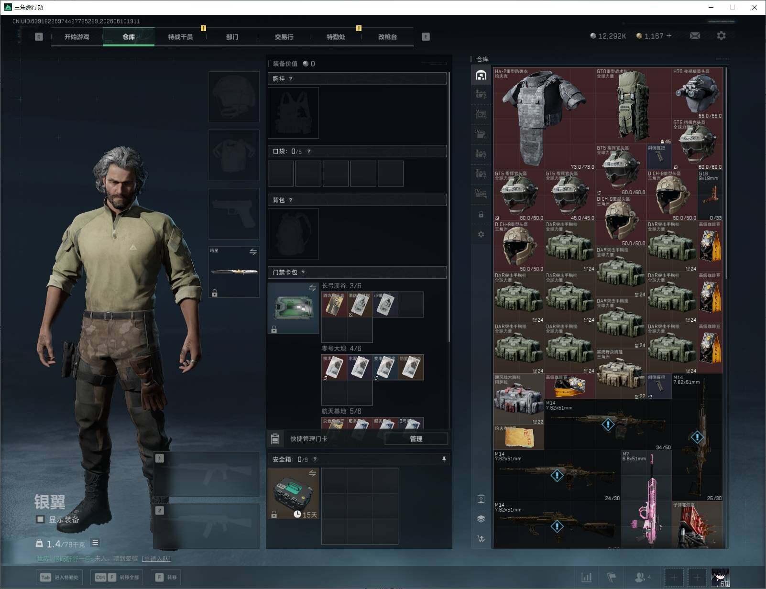Viewport: 766px width, 589px height.
Task: Open the 交易行 tab
Action: pyautogui.click(x=284, y=37)
